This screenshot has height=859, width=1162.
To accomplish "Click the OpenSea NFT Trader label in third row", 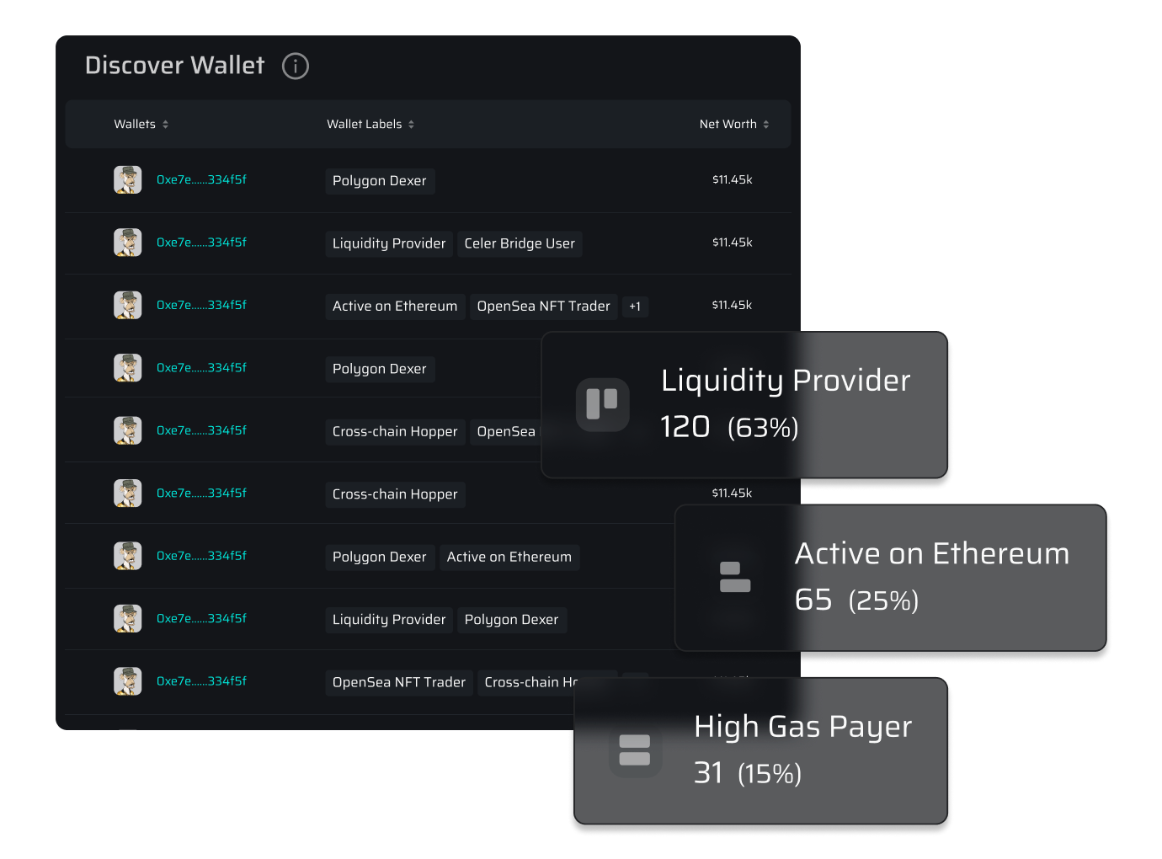I will point(543,307).
